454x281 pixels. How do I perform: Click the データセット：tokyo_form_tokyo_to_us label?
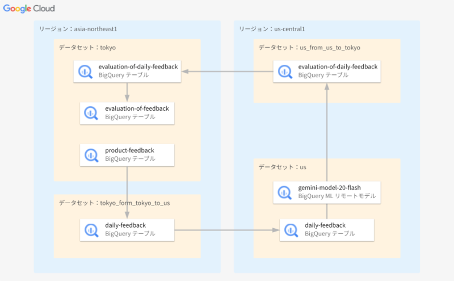pyautogui.click(x=115, y=203)
